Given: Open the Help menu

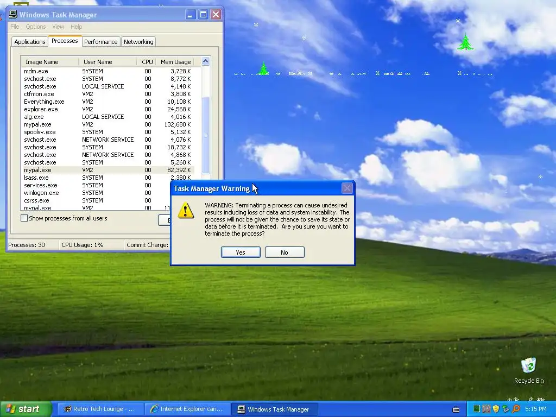Looking at the screenshot, I should (x=76, y=27).
